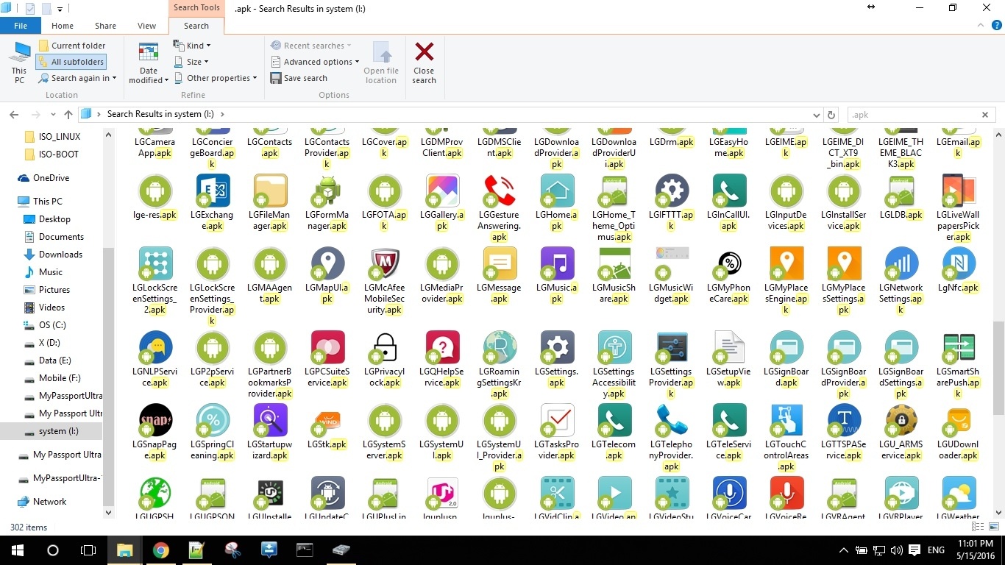1005x565 pixels.
Task: Switch to the View ribbon tab
Action: pos(147,26)
